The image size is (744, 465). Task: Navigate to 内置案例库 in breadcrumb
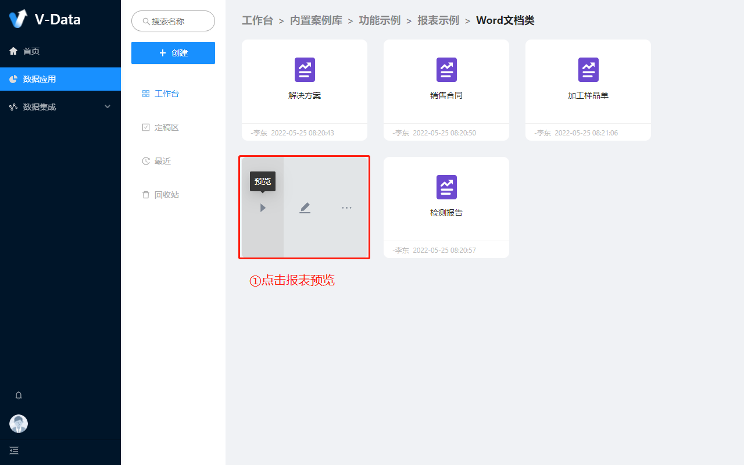point(316,21)
